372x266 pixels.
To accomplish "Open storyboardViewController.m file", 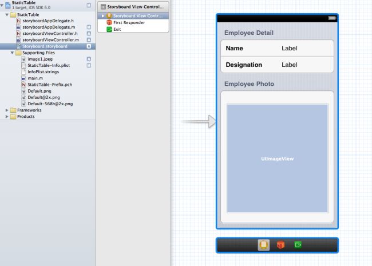I will coord(50,40).
